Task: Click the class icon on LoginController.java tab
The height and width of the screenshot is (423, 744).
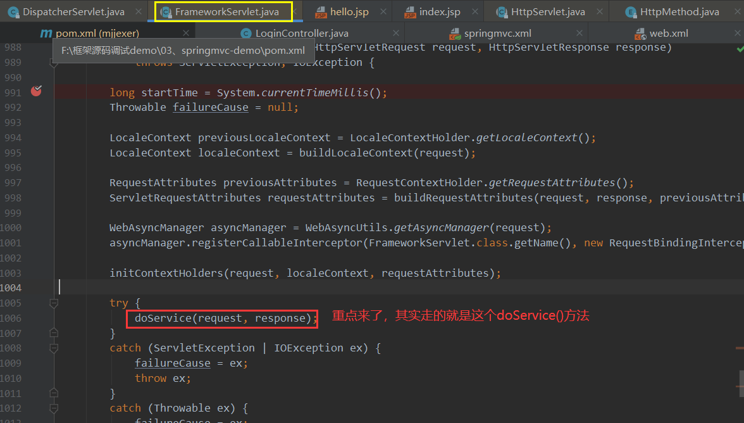Action: tap(245, 33)
